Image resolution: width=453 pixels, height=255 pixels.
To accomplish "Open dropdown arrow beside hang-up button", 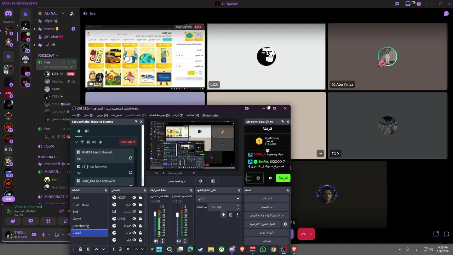I will click(311, 234).
